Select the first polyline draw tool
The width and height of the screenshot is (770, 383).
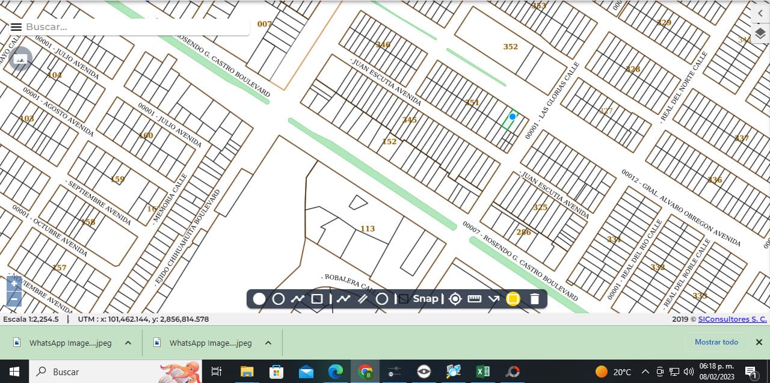(x=298, y=299)
